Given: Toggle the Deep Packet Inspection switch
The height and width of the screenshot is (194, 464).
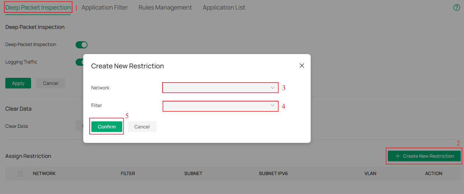Looking at the screenshot, I should [82, 45].
